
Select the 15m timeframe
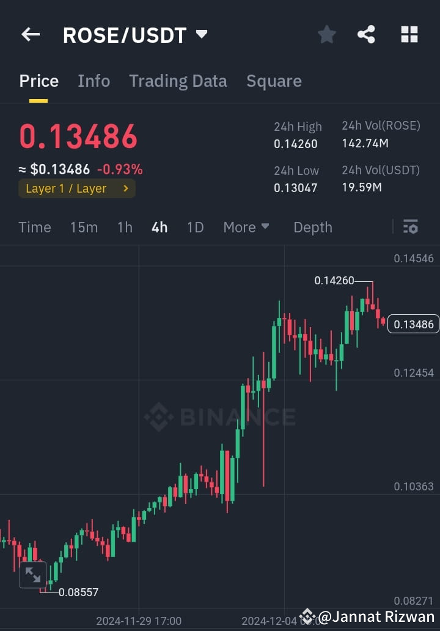[84, 227]
